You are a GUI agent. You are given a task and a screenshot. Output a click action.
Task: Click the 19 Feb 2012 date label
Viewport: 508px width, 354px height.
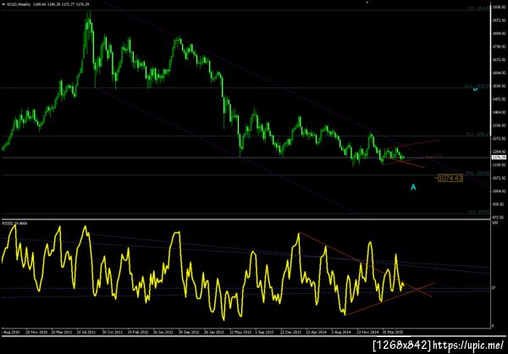[138, 333]
